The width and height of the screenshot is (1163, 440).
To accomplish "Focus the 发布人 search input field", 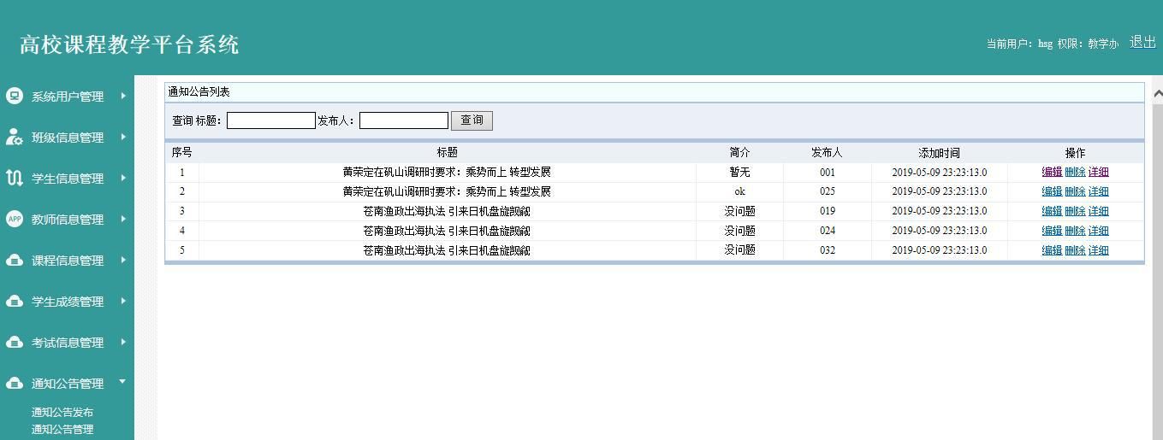I will click(403, 120).
